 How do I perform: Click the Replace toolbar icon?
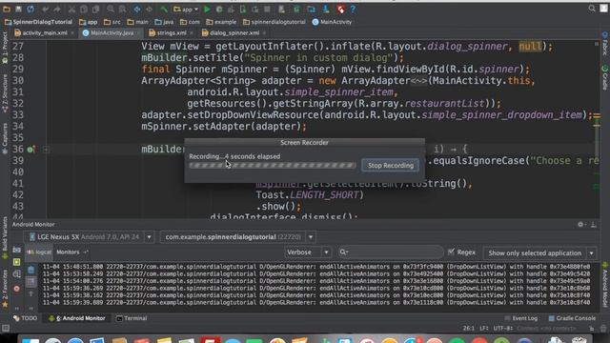(122, 9)
